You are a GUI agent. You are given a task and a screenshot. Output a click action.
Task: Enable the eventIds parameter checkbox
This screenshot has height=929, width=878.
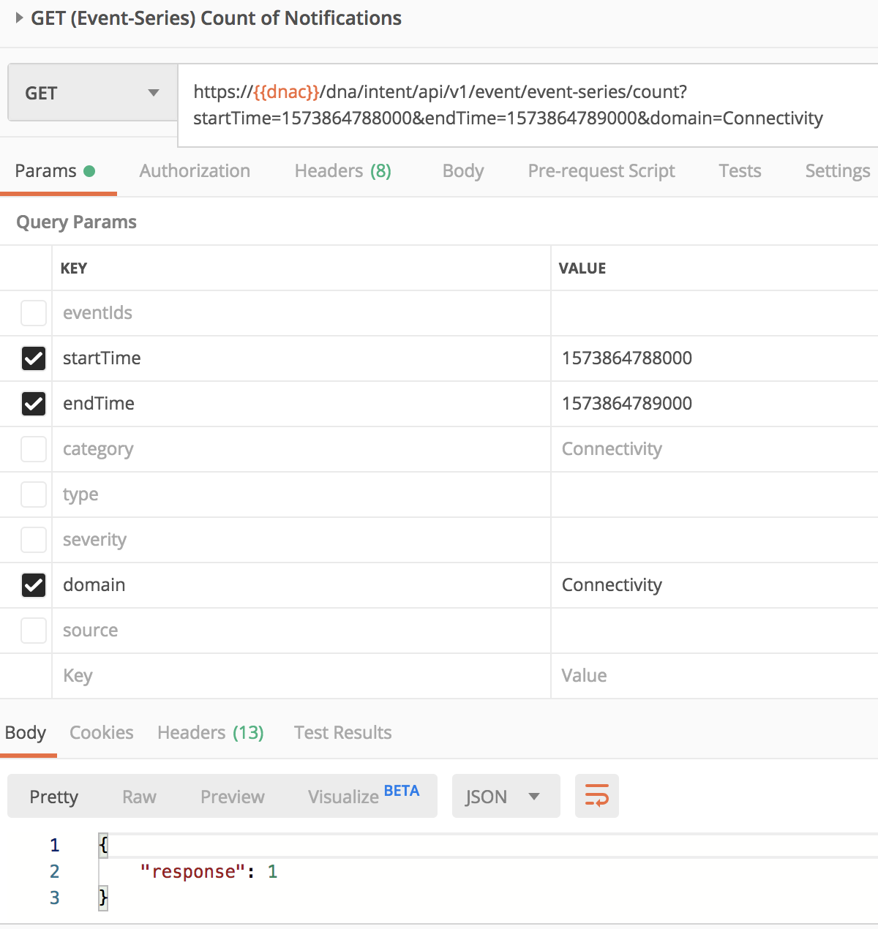tap(34, 313)
